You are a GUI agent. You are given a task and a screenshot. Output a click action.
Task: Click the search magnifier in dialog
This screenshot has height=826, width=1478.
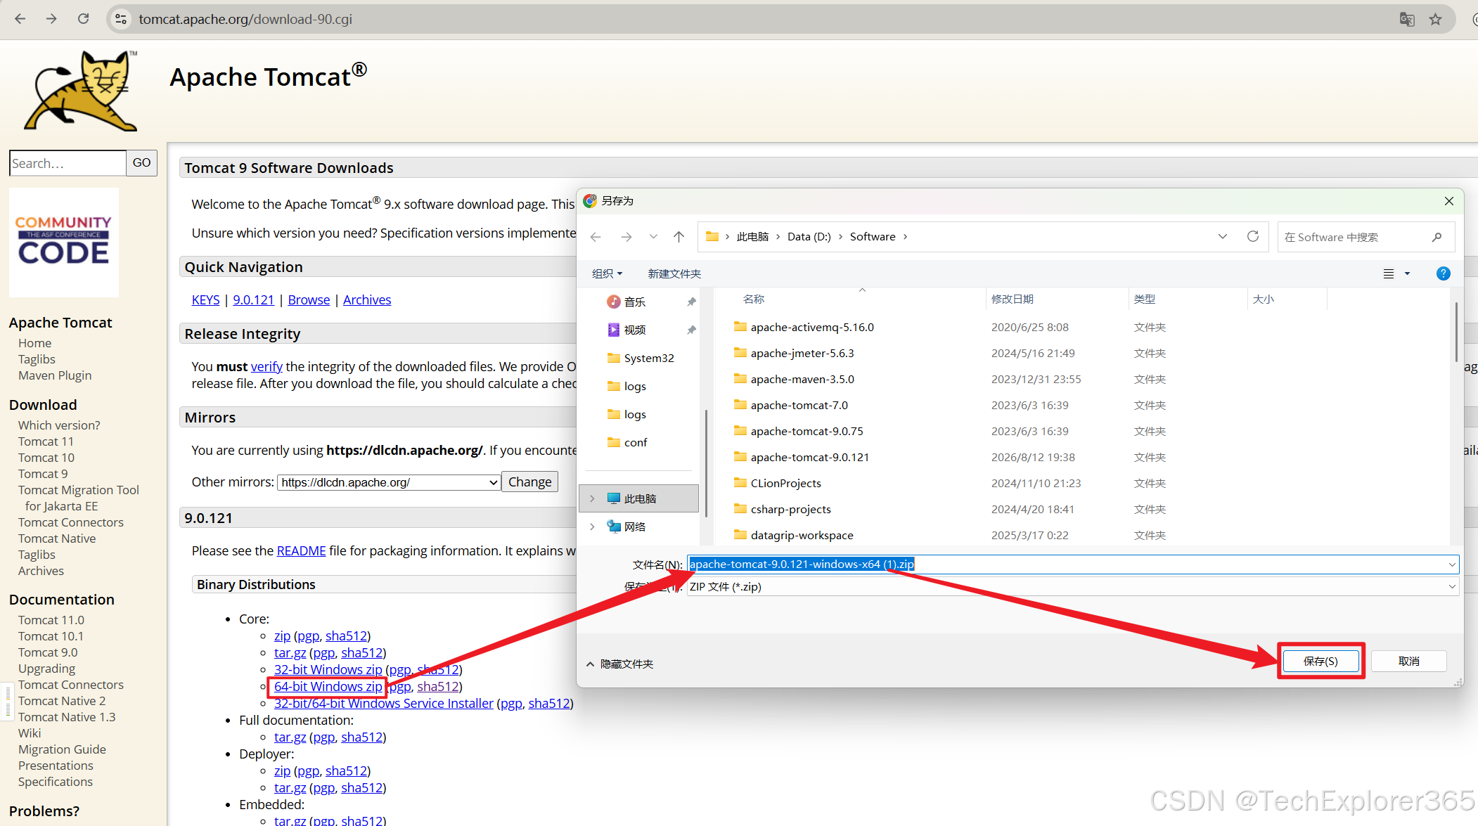click(1437, 237)
